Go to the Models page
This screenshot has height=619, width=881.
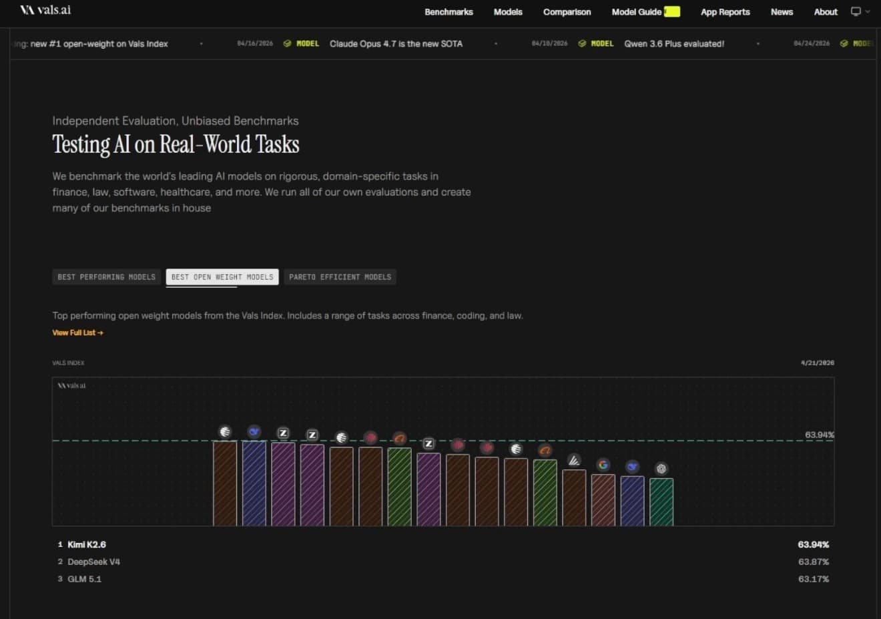pos(508,12)
